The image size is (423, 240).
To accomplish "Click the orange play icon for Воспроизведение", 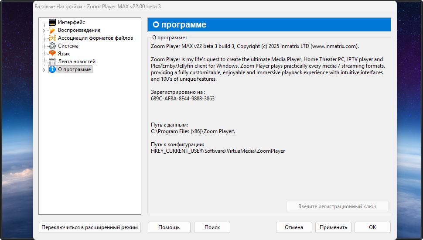I will click(52, 30).
